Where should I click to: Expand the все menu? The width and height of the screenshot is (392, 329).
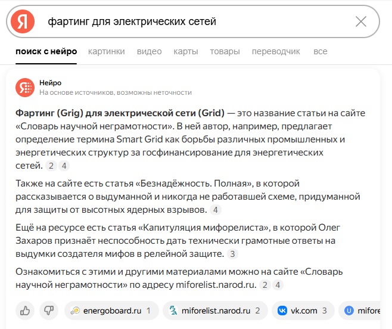pos(321,51)
